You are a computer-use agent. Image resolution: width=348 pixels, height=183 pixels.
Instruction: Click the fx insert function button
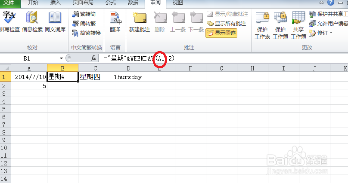pos(93,58)
